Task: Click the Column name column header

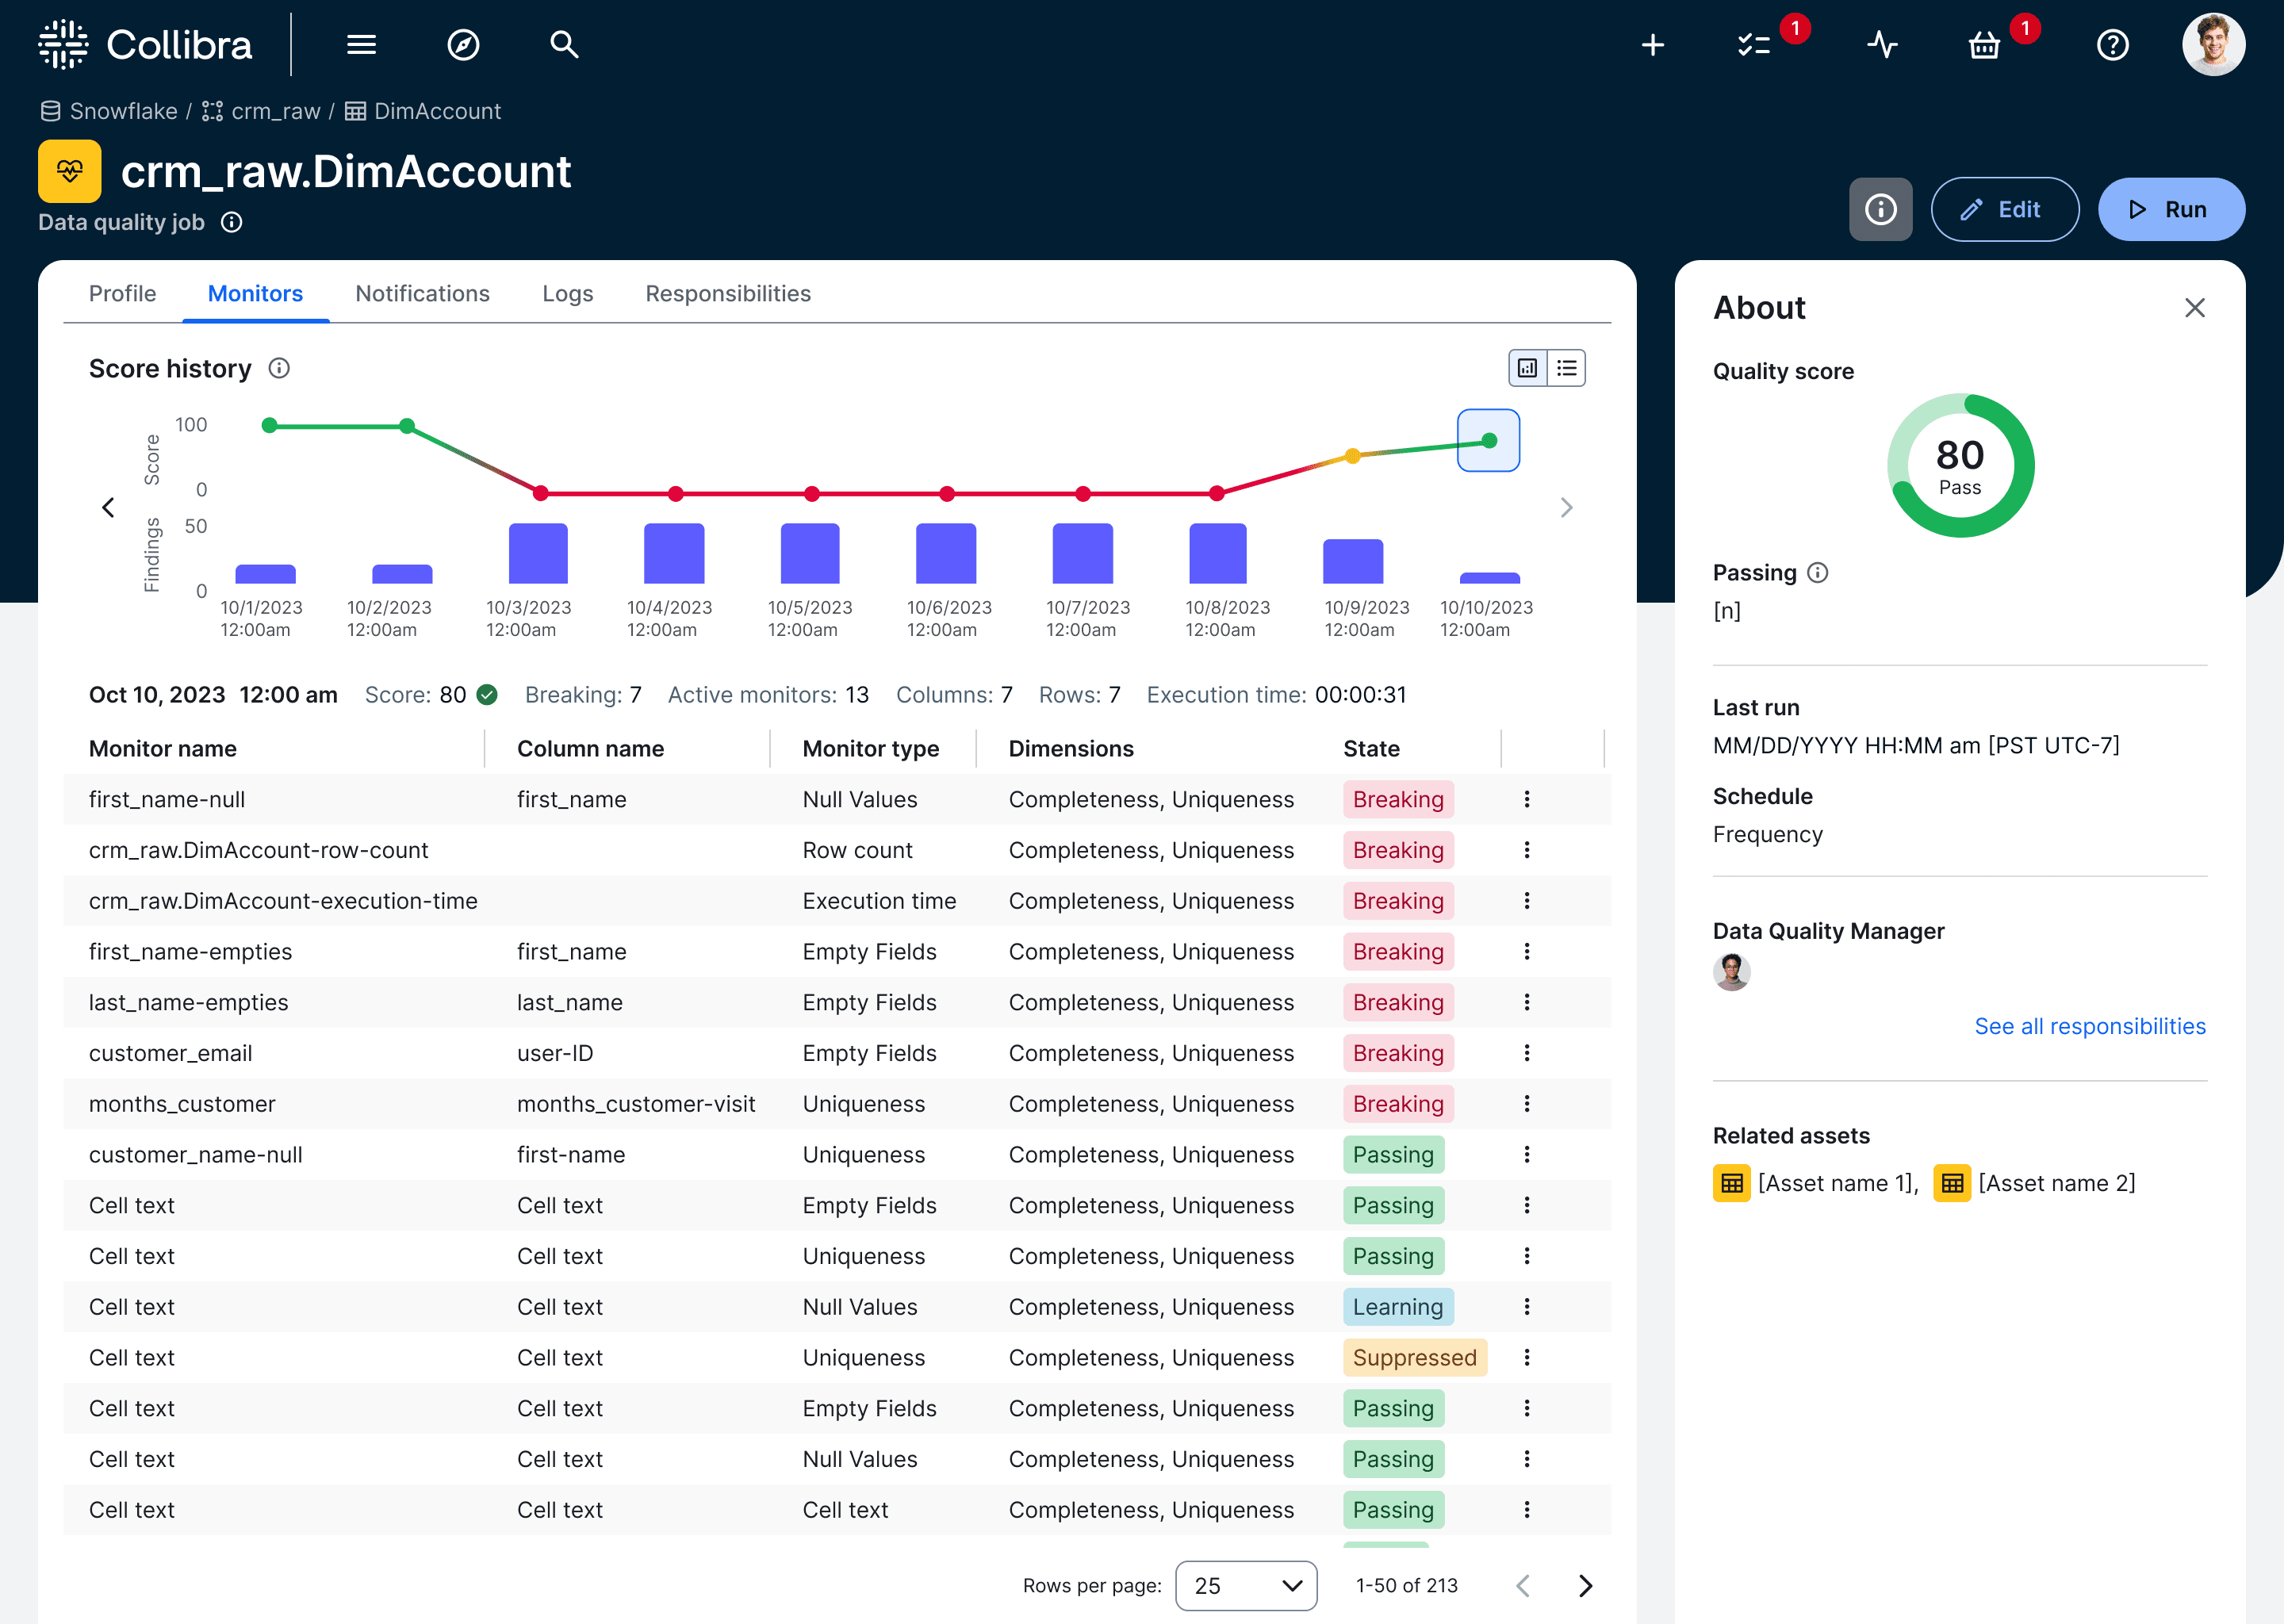Action: (590, 749)
